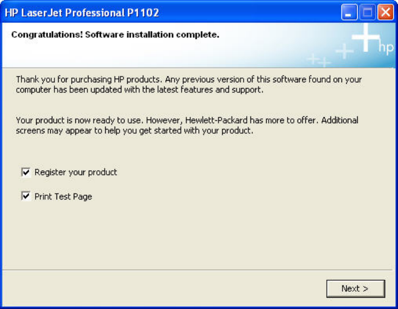Click the 'Print Test Page' label text
Screen dimensions: 398x309
point(63,197)
